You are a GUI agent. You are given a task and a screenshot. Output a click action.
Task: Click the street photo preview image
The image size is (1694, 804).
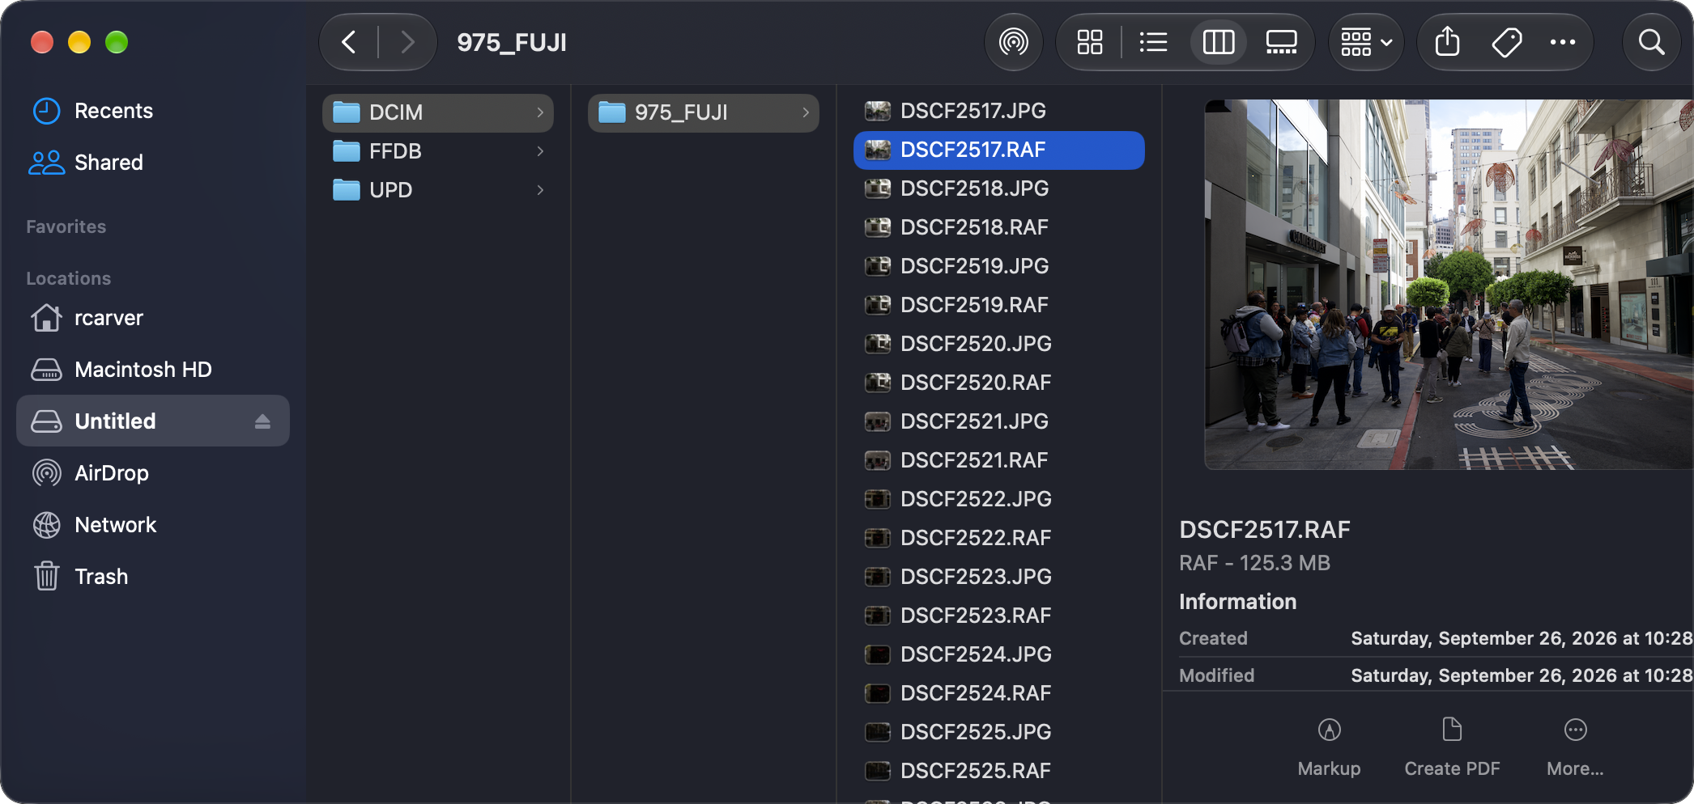pyautogui.click(x=1449, y=285)
